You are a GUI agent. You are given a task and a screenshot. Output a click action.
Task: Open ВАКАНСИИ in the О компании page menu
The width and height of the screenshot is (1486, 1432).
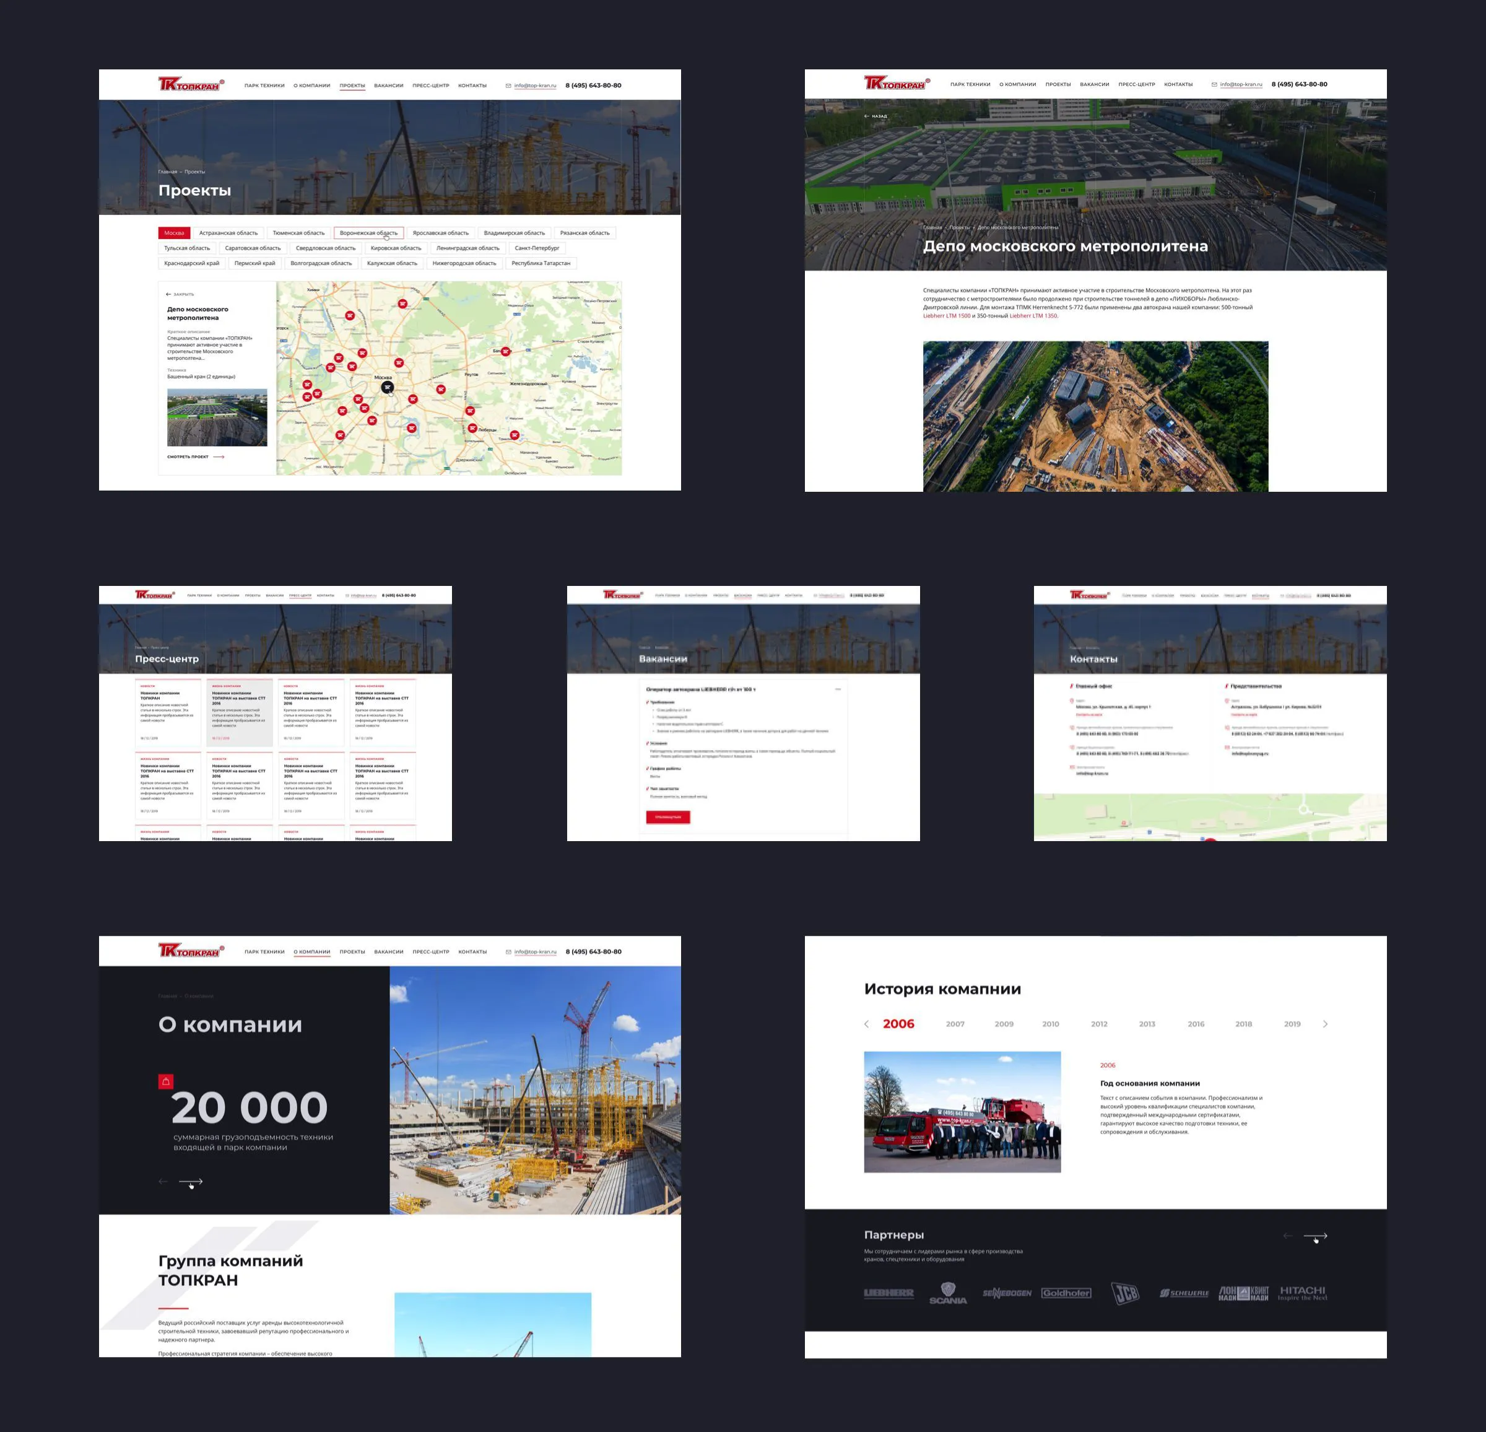pyautogui.click(x=389, y=952)
